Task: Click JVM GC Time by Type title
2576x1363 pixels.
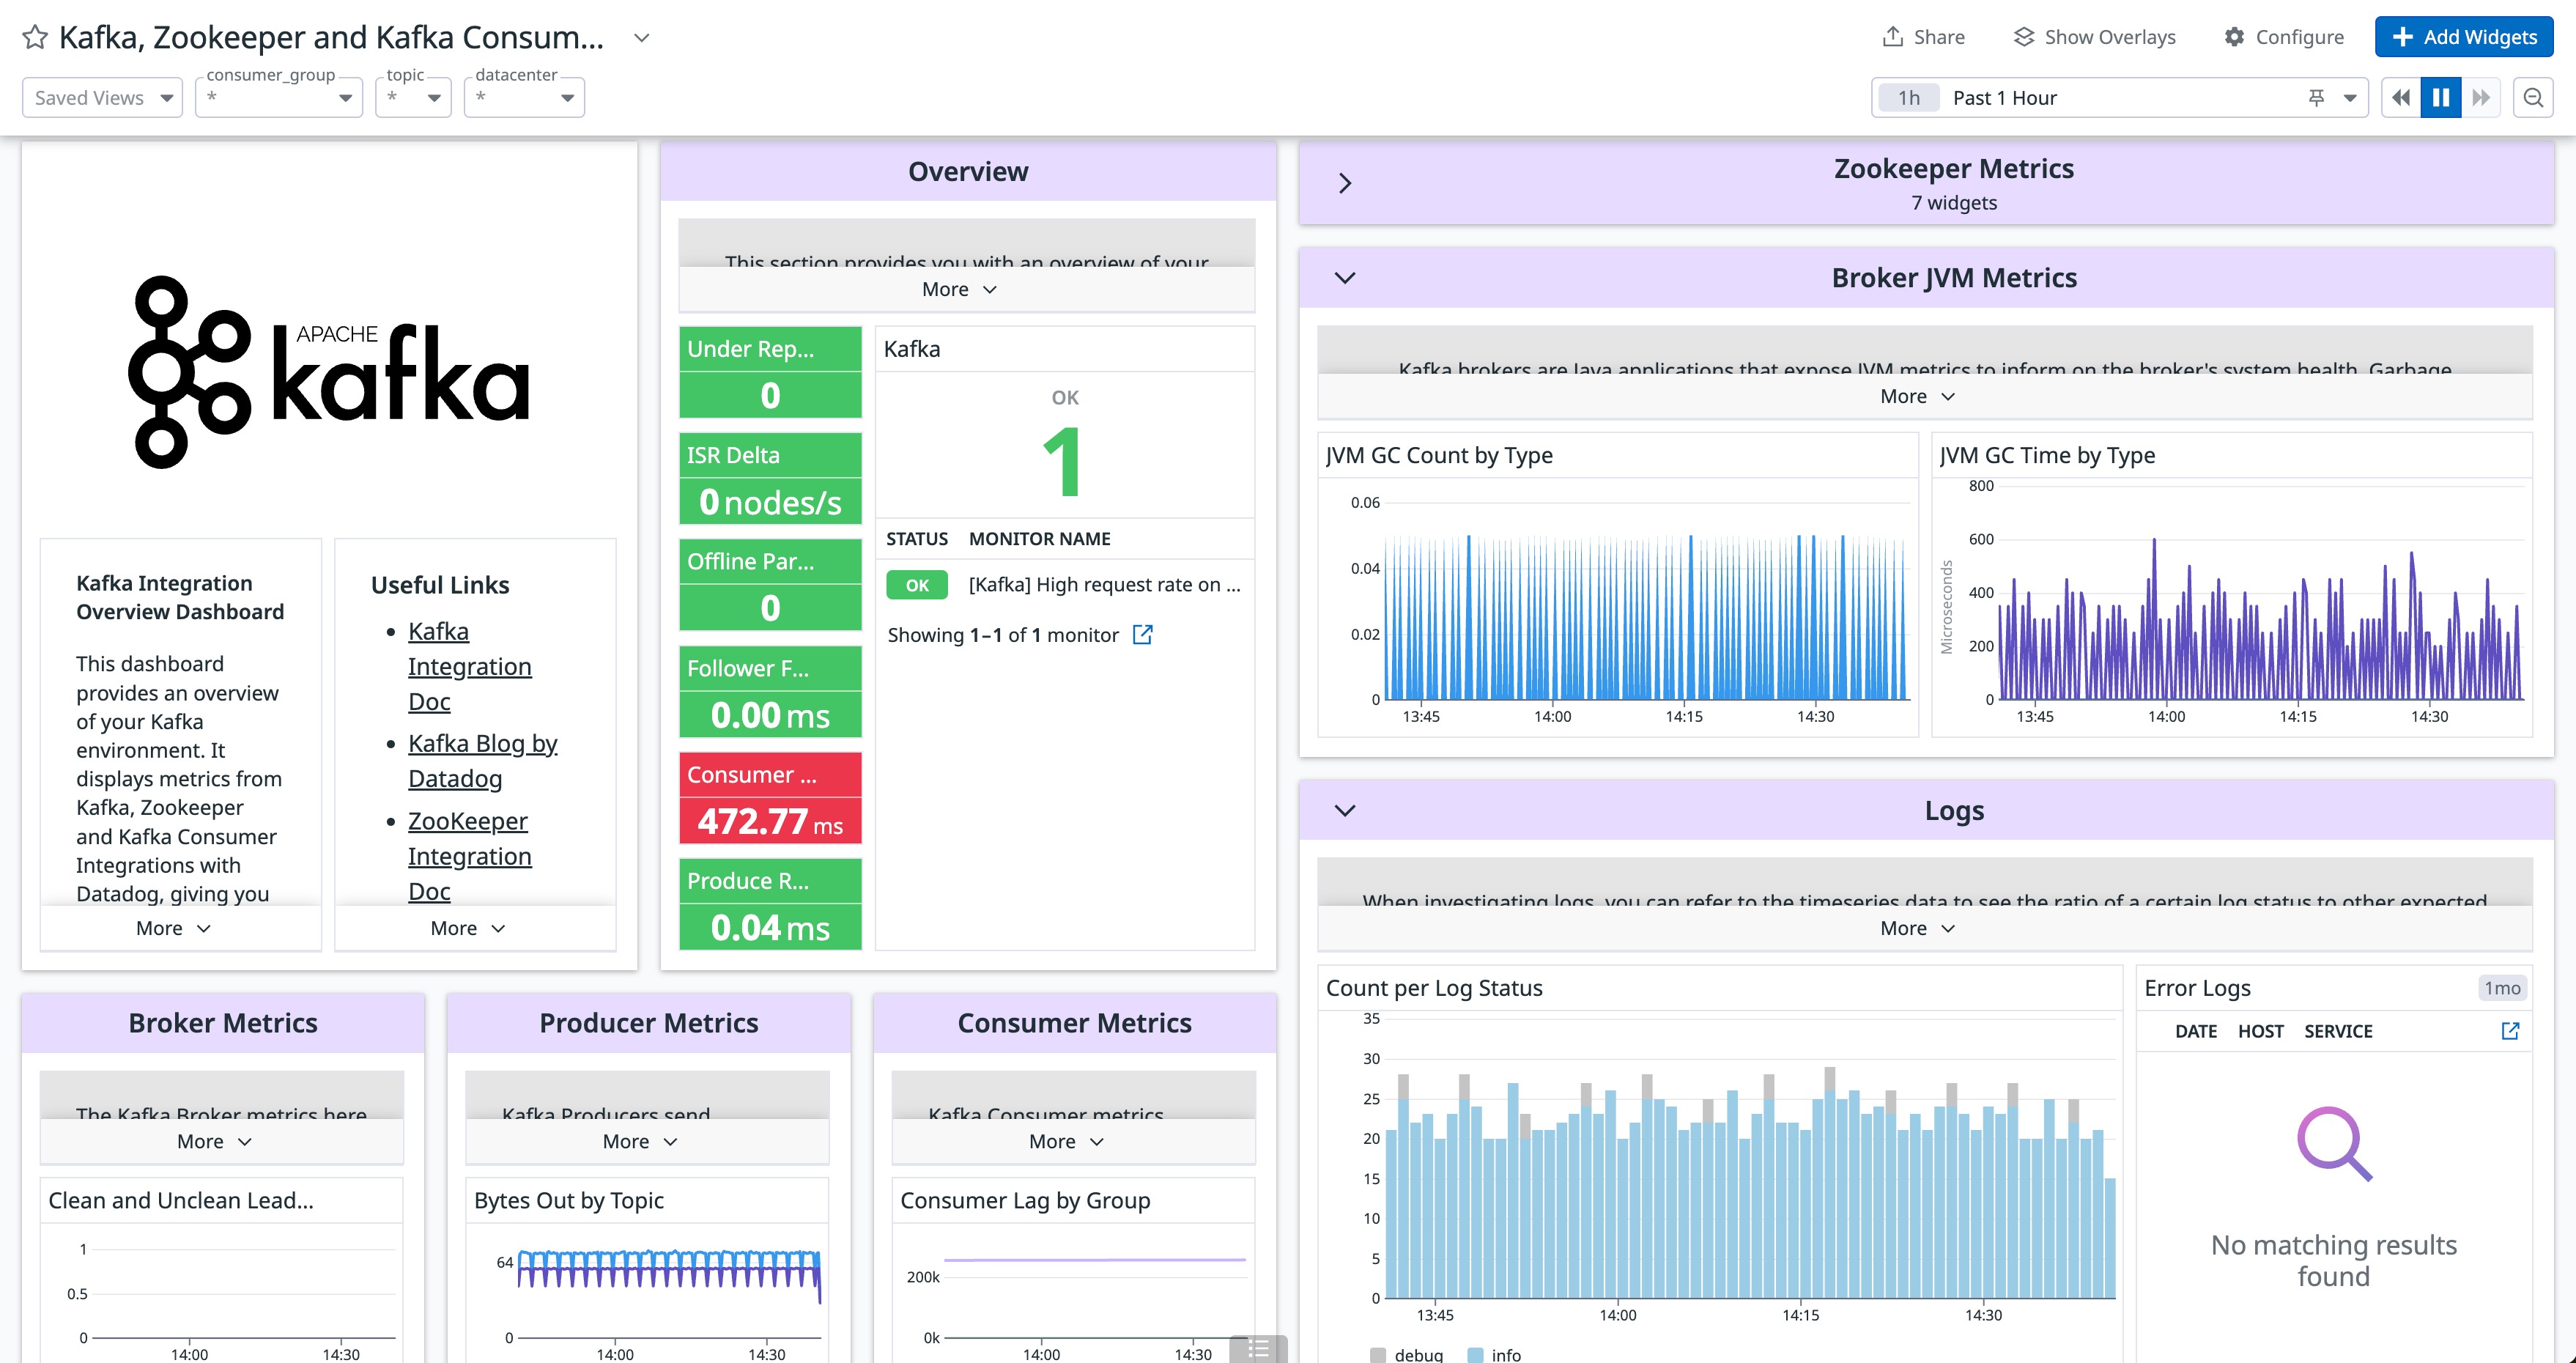Action: click(x=2047, y=455)
